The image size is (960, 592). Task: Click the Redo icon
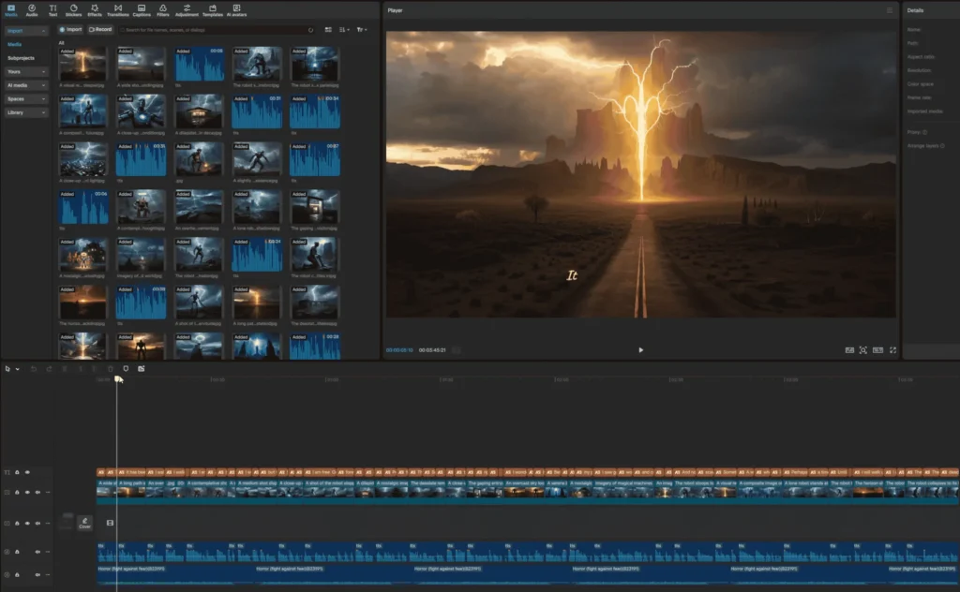coord(49,369)
